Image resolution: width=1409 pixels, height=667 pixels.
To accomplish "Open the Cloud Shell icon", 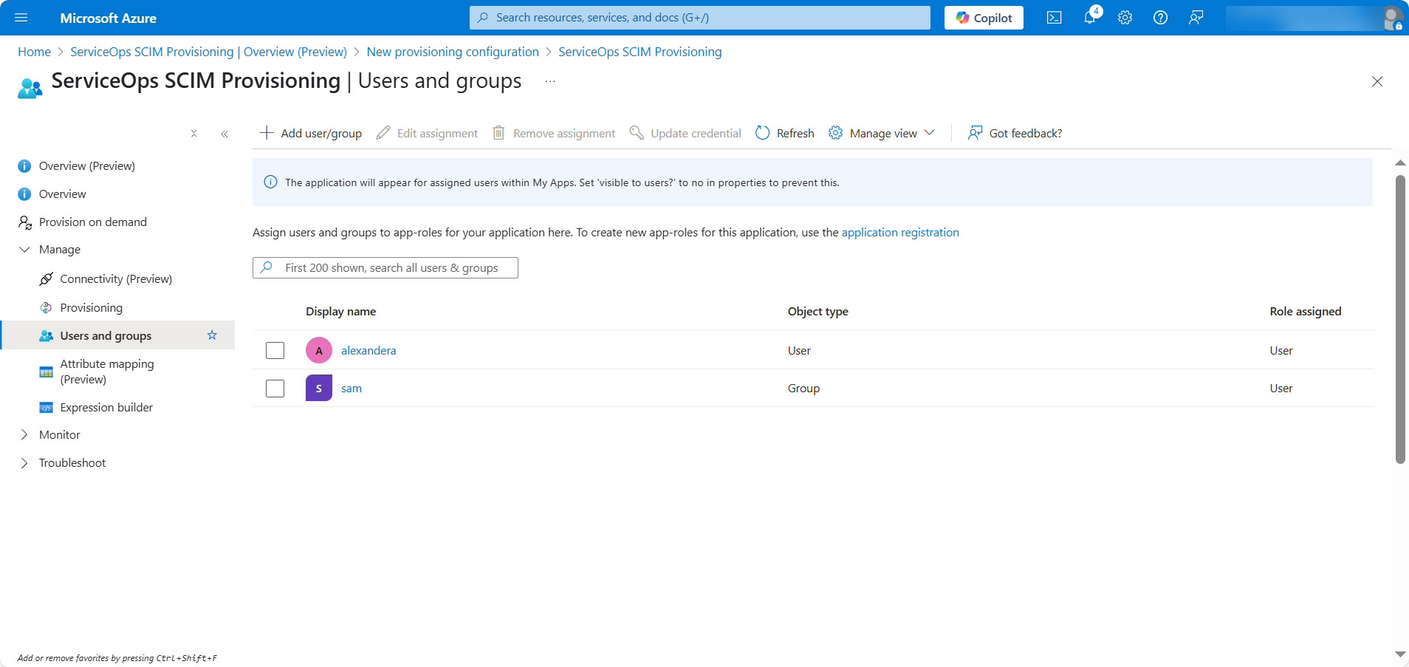I will coord(1054,18).
